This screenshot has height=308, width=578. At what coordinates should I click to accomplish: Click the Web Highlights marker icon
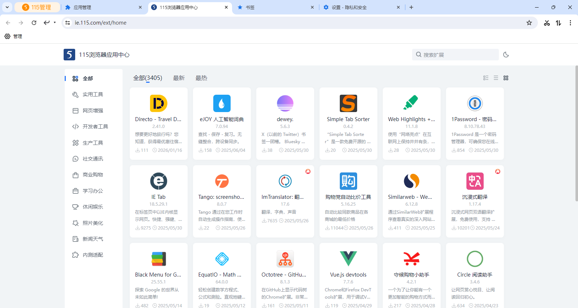point(411,103)
